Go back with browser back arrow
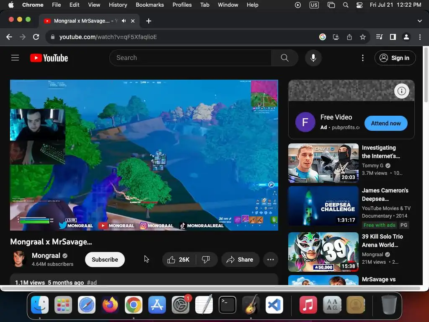The height and width of the screenshot is (322, 429). tap(9, 37)
